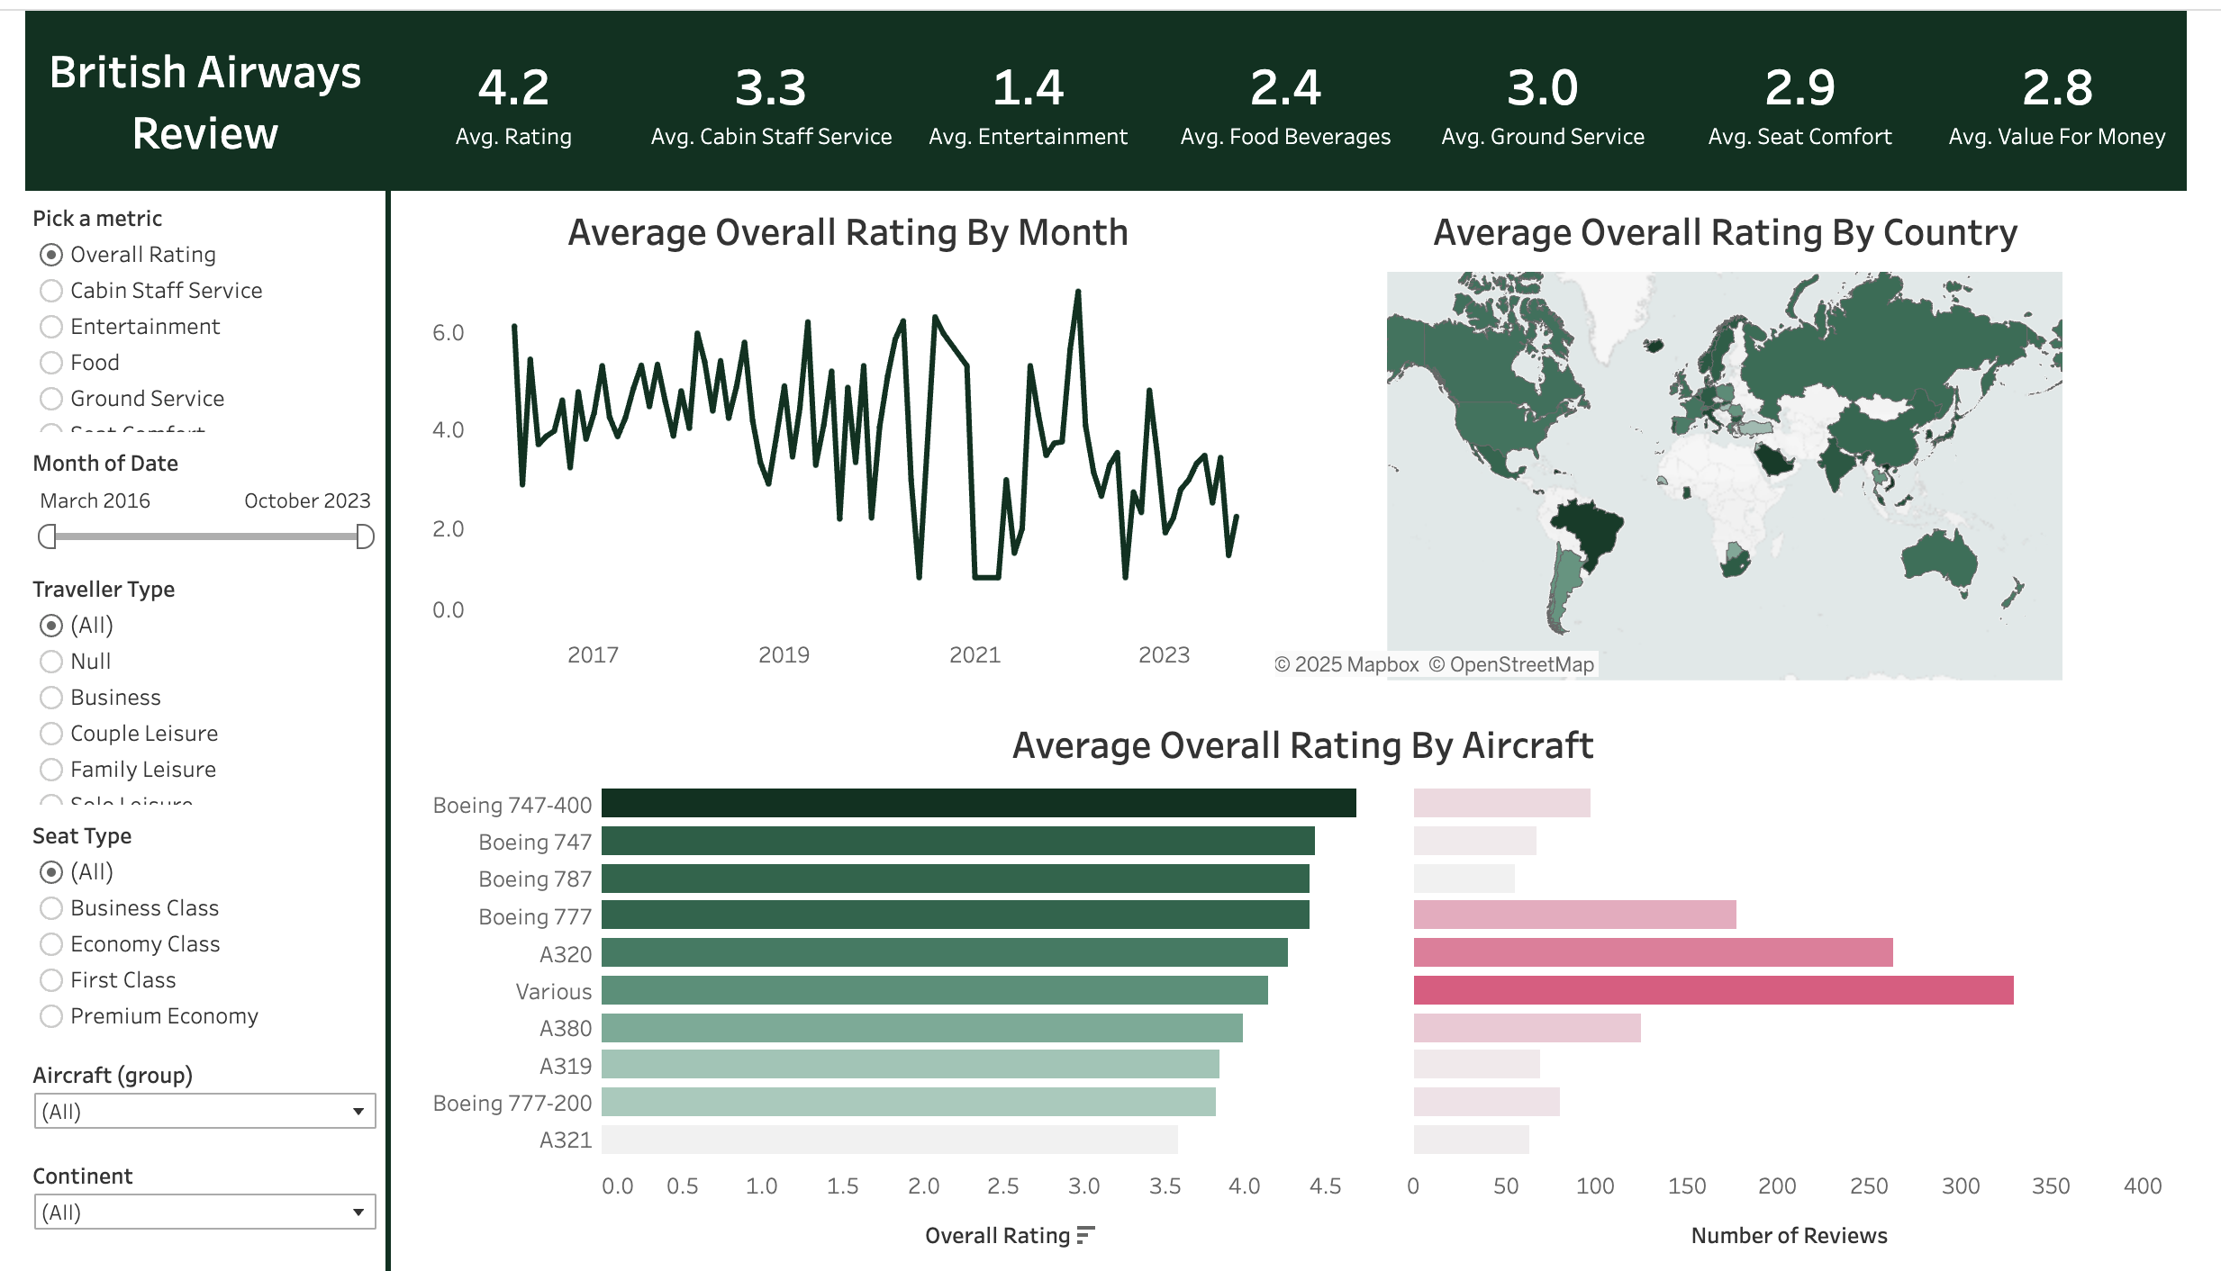Click the 4.2 Avg. Rating KPI
The image size is (2221, 1271).
point(513,106)
